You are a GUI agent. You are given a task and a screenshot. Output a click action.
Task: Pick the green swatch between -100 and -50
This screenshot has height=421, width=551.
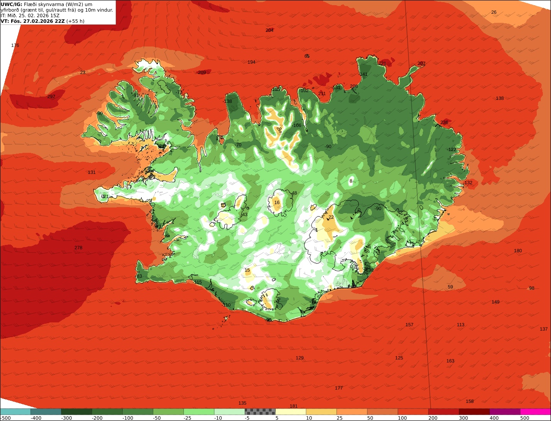(137, 412)
